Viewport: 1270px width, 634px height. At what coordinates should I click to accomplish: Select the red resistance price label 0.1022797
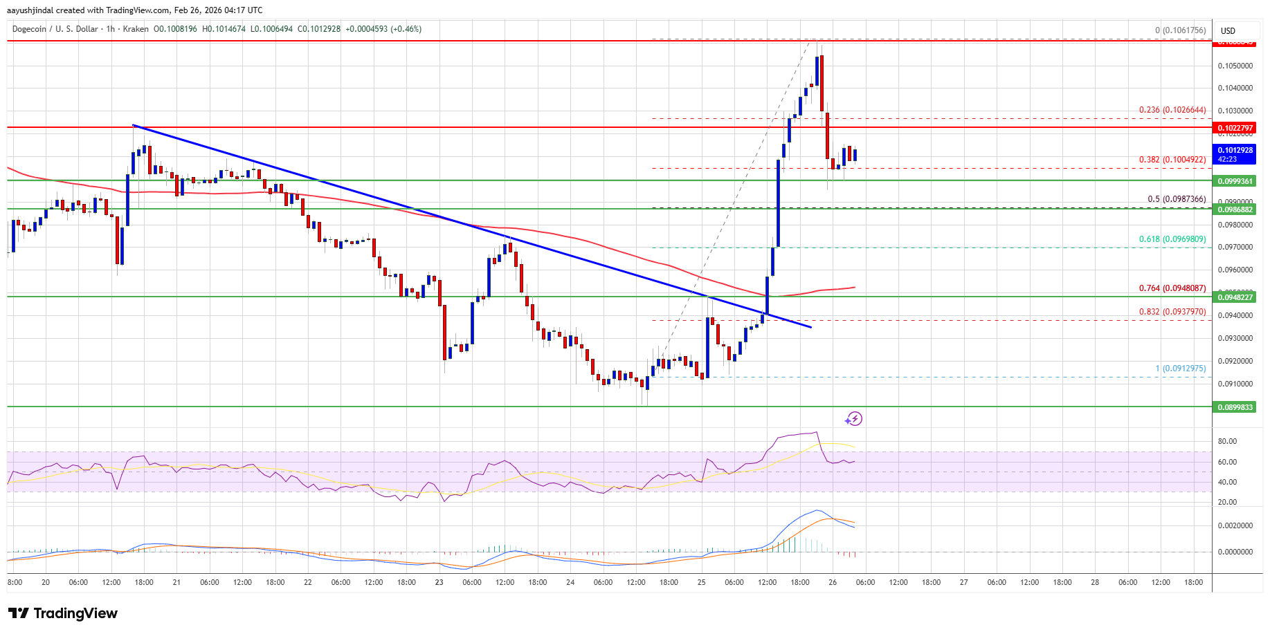[1236, 128]
